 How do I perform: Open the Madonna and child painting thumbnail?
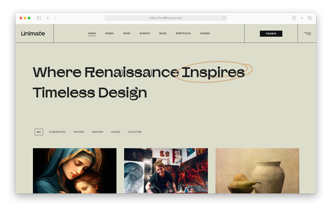(74, 171)
